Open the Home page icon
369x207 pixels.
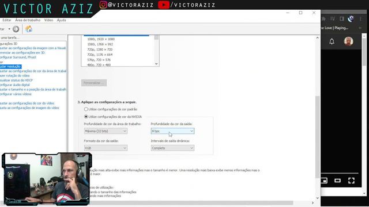29,29
